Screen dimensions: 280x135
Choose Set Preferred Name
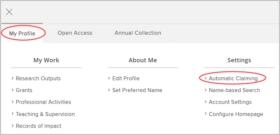tap(137, 90)
